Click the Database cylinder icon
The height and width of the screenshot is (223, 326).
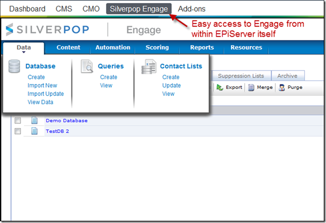[x=14, y=66]
